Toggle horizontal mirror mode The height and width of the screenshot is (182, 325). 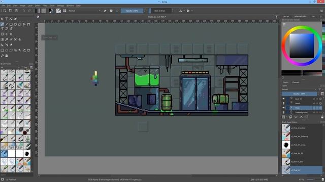click(181, 11)
